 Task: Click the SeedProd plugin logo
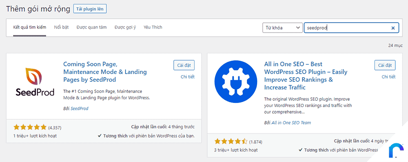[x=35, y=82]
